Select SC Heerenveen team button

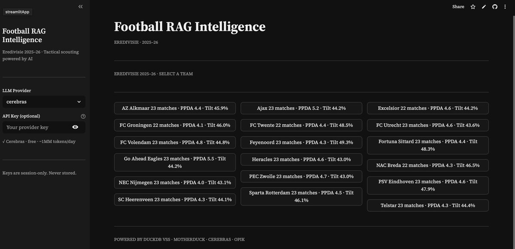click(x=175, y=200)
